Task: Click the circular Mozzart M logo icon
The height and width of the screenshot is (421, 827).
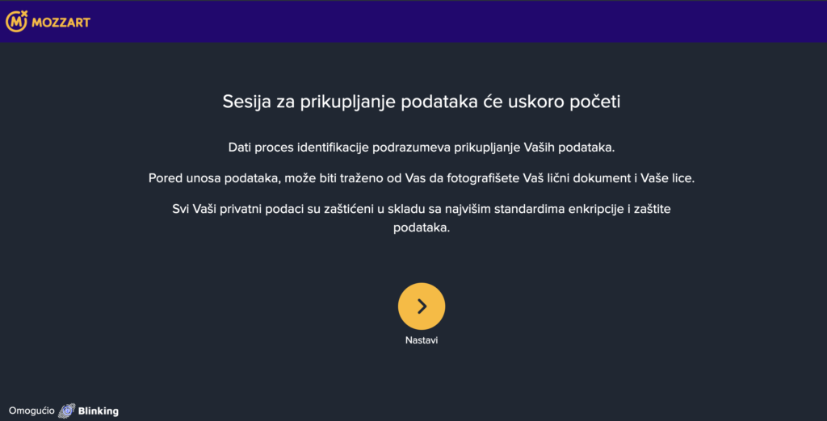Action: point(16,22)
